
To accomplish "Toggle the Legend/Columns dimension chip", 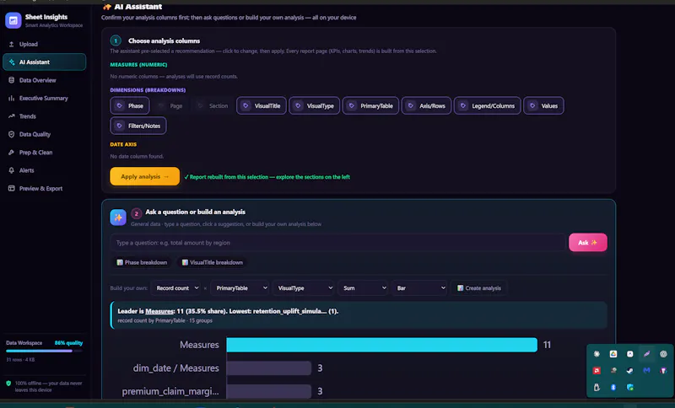I will 488,105.
